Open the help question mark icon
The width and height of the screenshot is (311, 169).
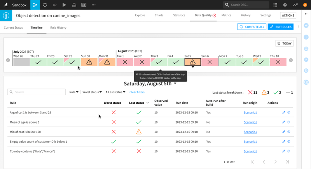coord(285,5)
